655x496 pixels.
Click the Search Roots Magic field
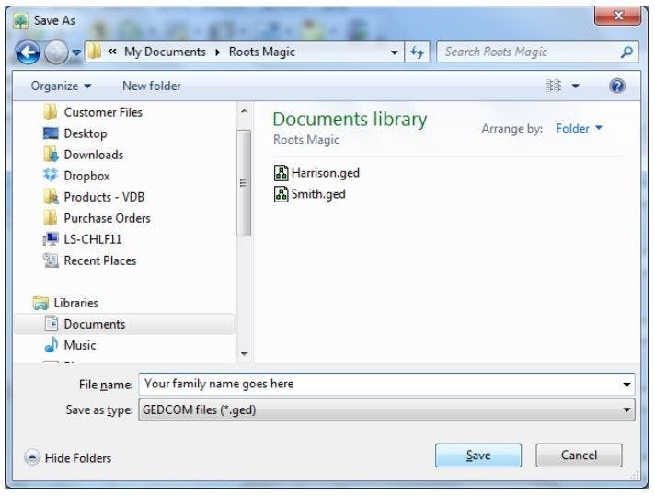click(537, 52)
